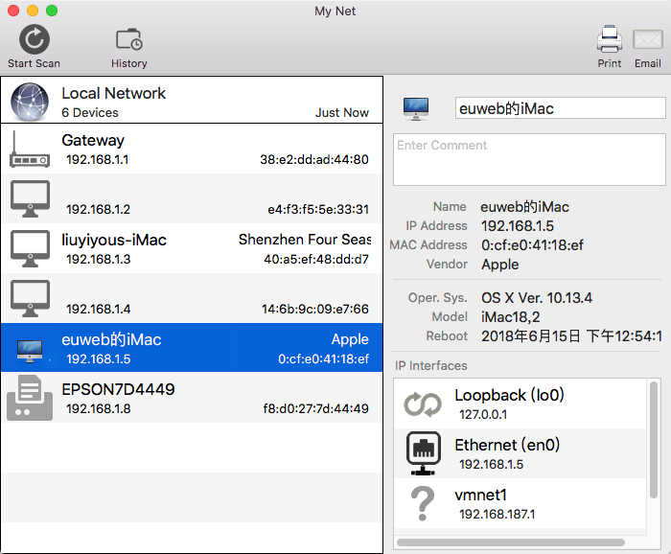Click the monitor icon for liuyiyous-iMac

click(30, 248)
